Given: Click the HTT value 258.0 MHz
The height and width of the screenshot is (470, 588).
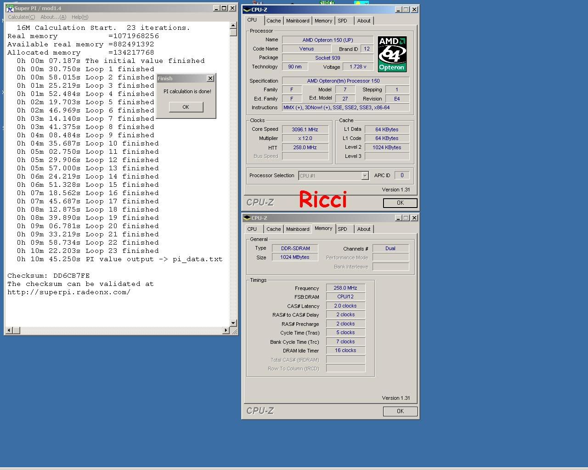Looking at the screenshot, I should point(305,147).
